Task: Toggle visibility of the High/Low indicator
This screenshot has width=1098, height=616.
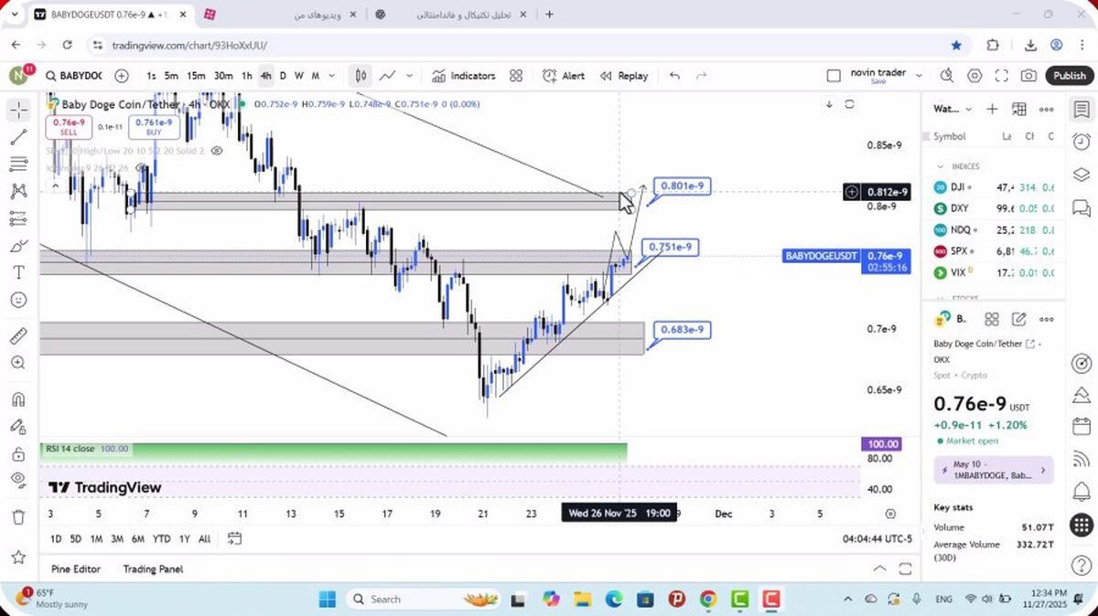Action: [x=218, y=151]
